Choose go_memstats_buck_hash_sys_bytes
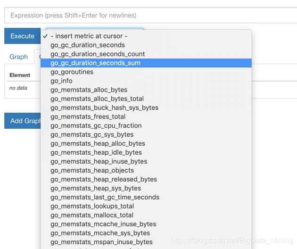The image size is (297, 249). [146, 108]
